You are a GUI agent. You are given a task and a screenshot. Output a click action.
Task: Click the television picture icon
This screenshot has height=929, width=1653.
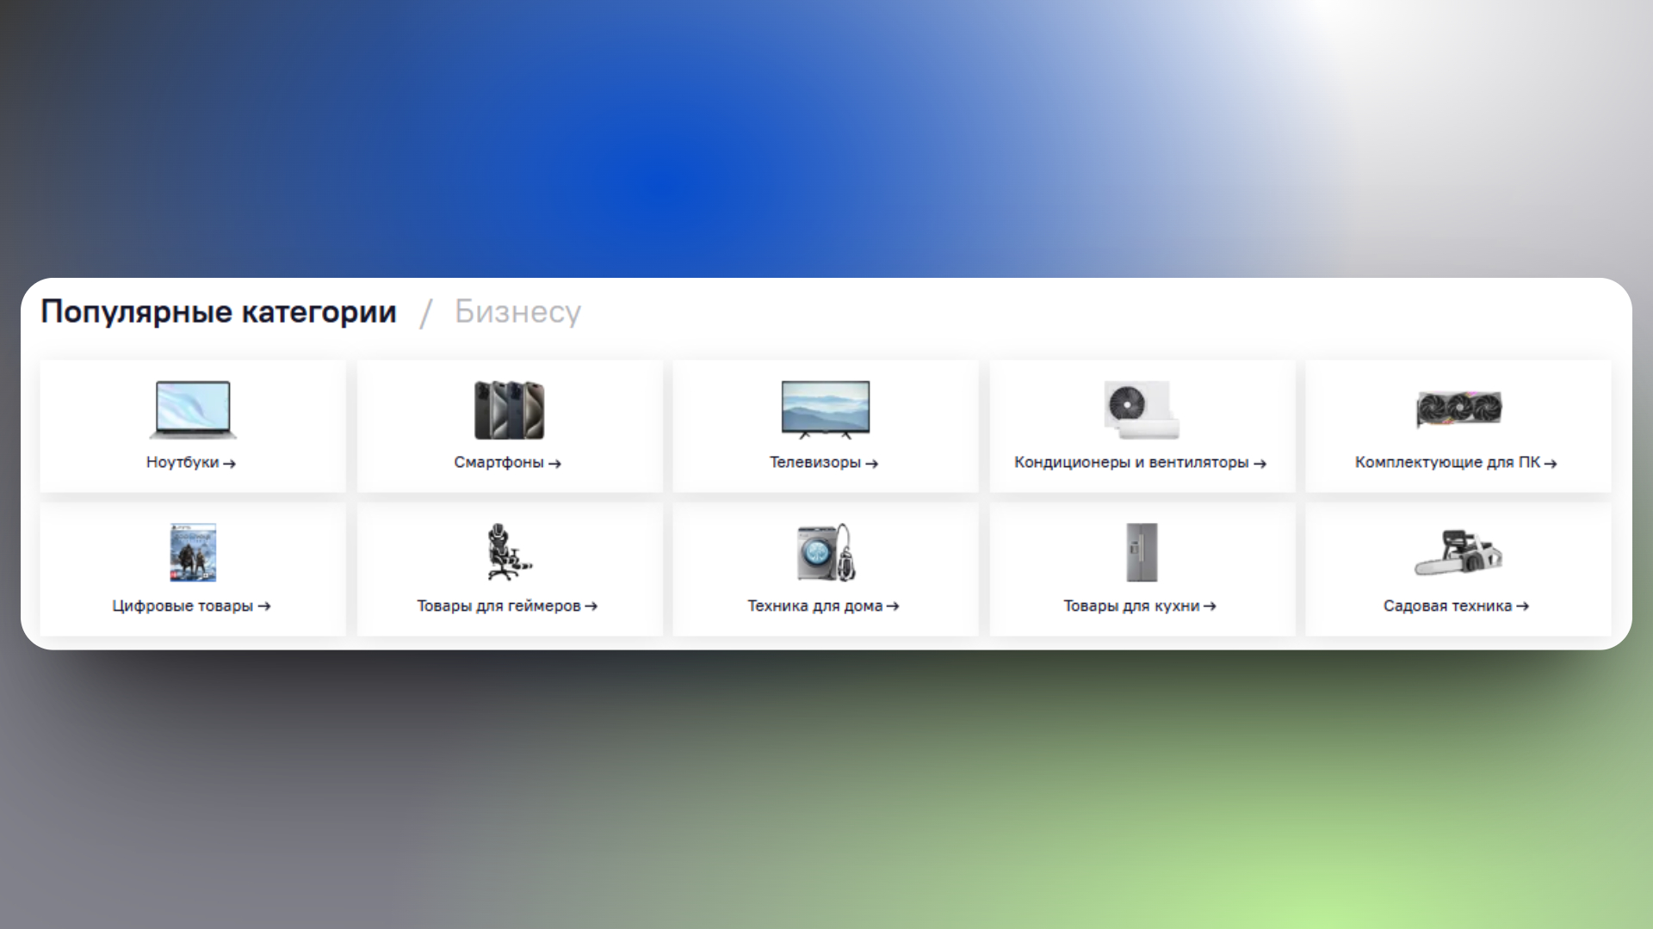coord(825,409)
